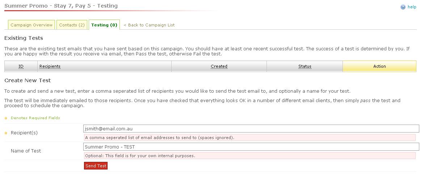Click the comma separated list hint text

[160, 138]
